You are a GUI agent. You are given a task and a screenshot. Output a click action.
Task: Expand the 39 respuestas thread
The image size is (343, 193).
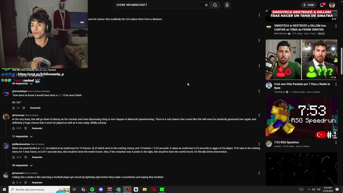coord(22,165)
